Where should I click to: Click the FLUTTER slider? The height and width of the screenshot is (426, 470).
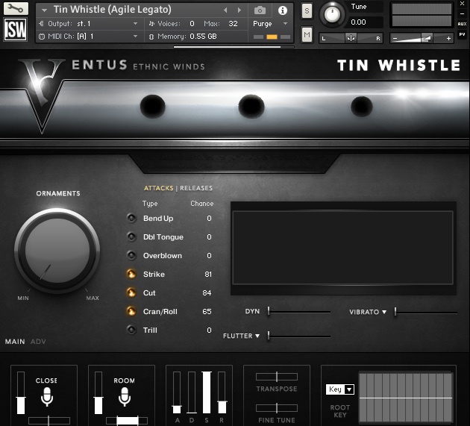click(x=299, y=336)
